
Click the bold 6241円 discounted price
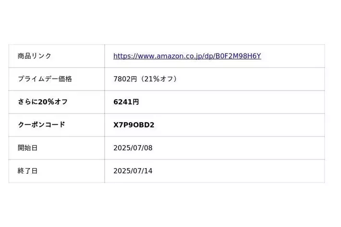click(126, 102)
